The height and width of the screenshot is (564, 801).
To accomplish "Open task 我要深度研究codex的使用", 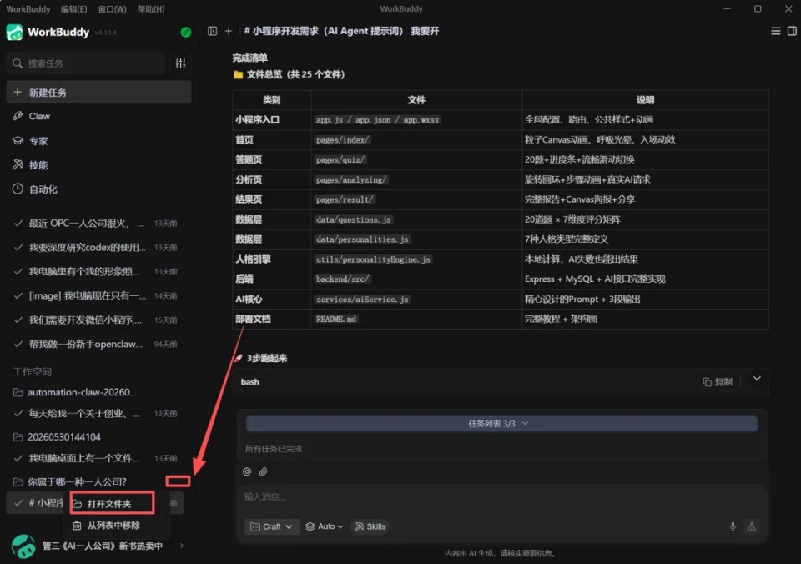I will click(x=96, y=248).
